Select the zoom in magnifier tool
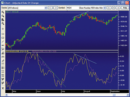 (3, 12)
